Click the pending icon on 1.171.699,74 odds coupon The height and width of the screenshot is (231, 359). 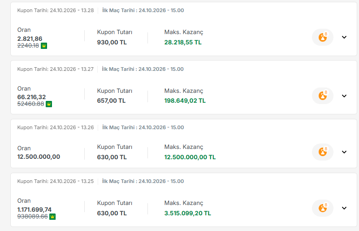[x=323, y=208]
